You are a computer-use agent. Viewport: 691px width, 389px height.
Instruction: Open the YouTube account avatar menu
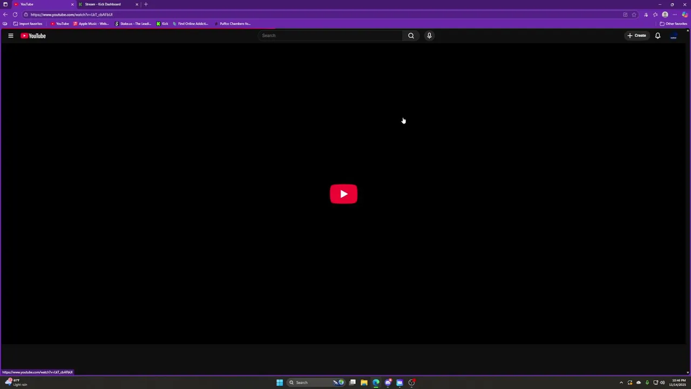673,36
